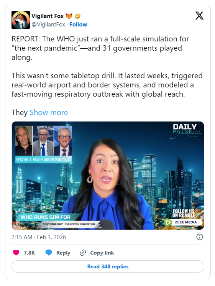The height and width of the screenshot is (286, 215).
Task: Click the 7.8K likes count
Action: pos(30,253)
